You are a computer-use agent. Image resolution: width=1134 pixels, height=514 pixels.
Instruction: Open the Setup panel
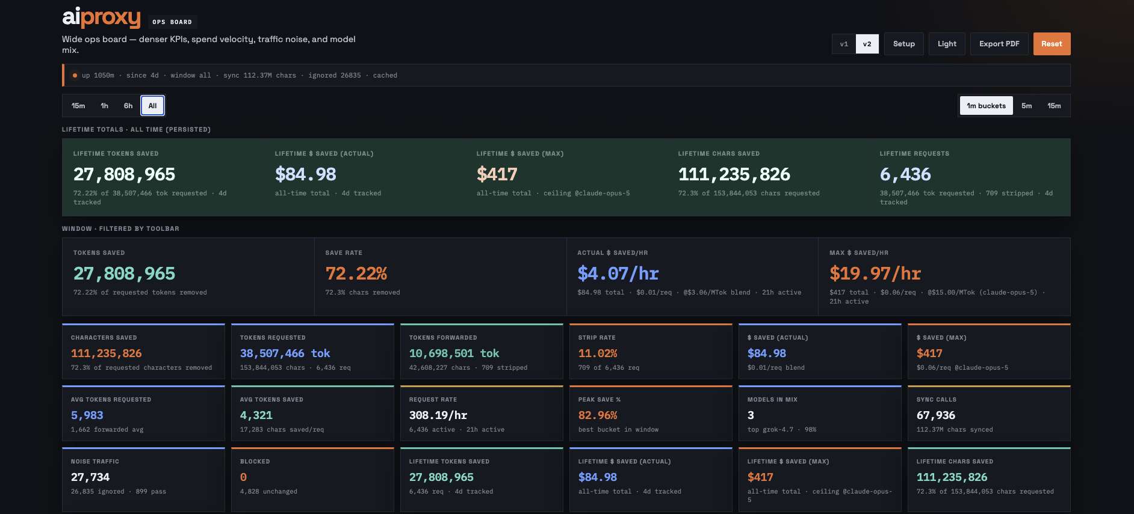pos(903,44)
